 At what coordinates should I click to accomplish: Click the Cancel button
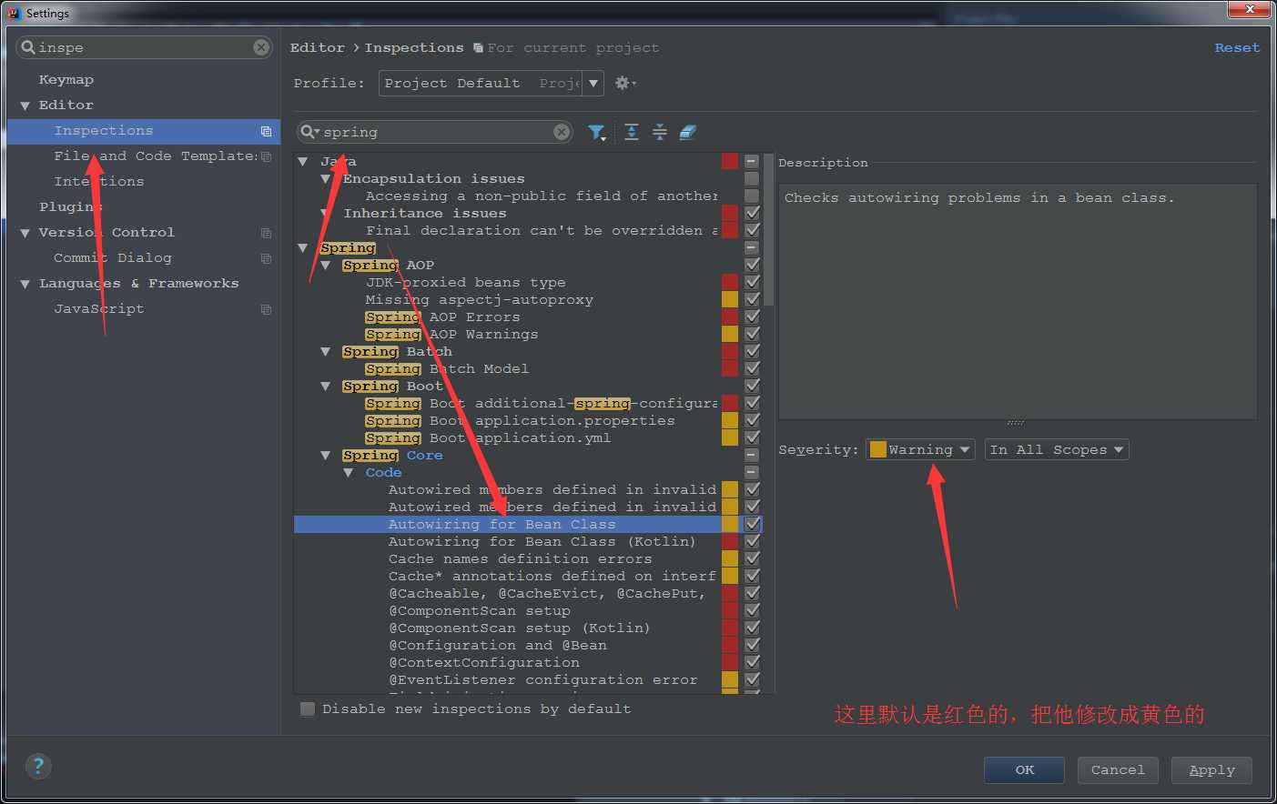1118,769
